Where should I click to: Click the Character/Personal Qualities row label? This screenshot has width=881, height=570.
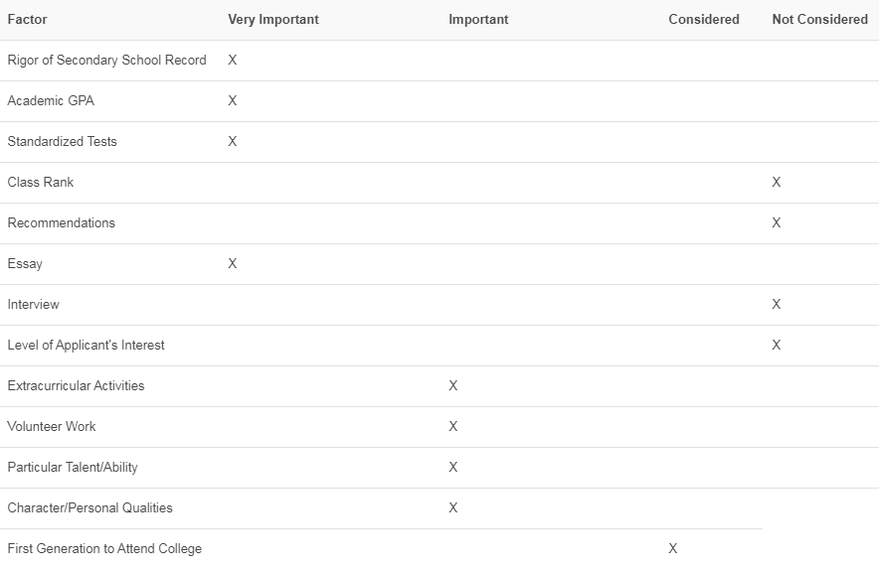90,507
